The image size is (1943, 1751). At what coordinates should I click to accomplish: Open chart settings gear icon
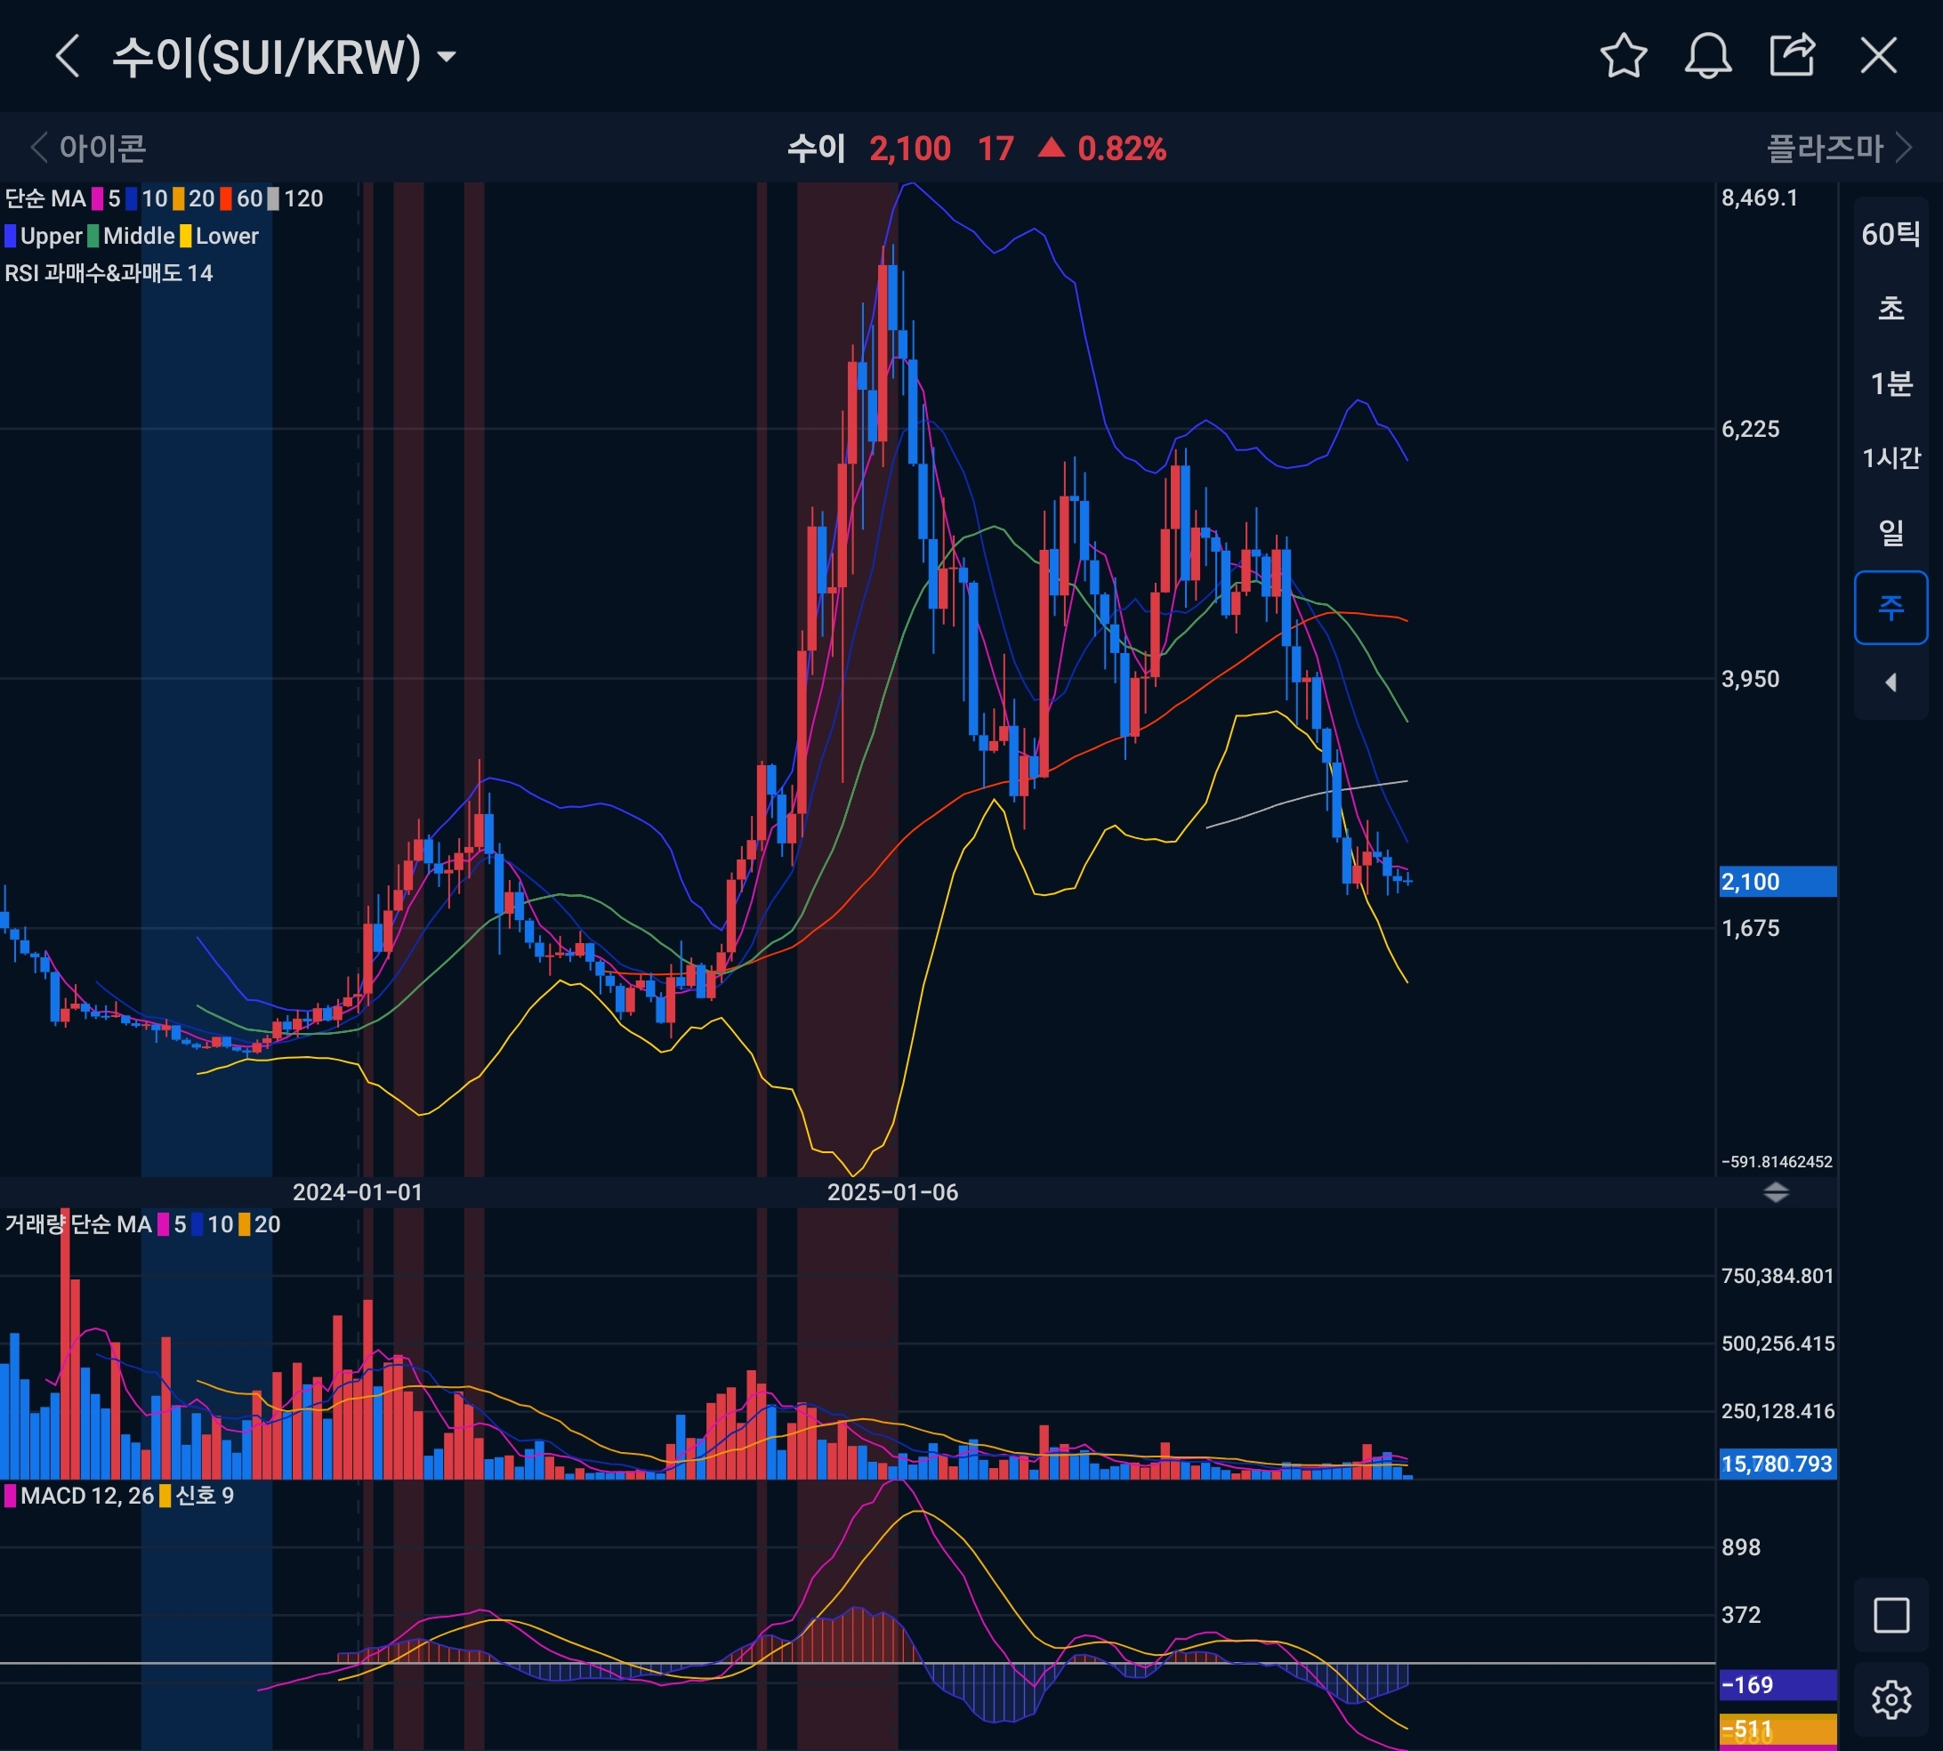point(1891,1700)
